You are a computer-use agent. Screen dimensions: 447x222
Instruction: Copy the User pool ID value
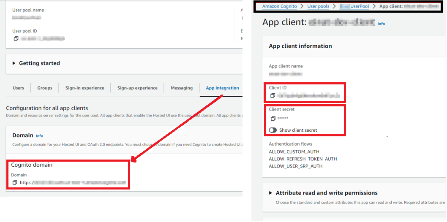tap(16, 38)
